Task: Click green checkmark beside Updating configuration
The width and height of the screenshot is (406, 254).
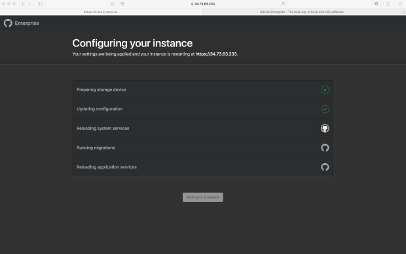Action: pos(325,109)
